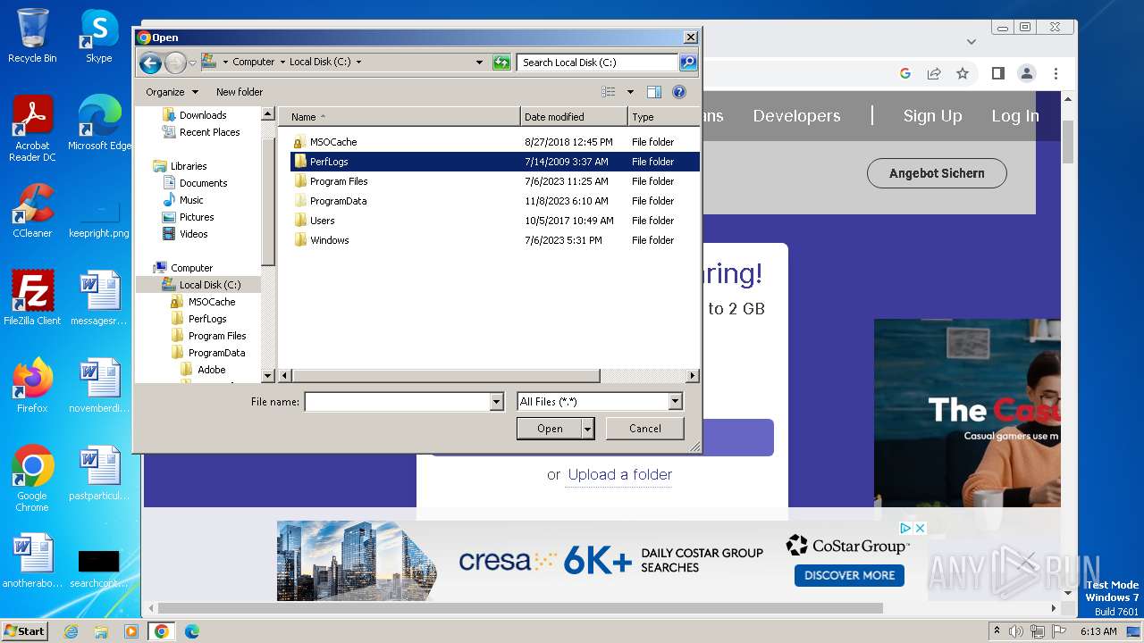The image size is (1144, 643).
Task: Bookmark page with star icon in Chrome
Action: [x=963, y=73]
